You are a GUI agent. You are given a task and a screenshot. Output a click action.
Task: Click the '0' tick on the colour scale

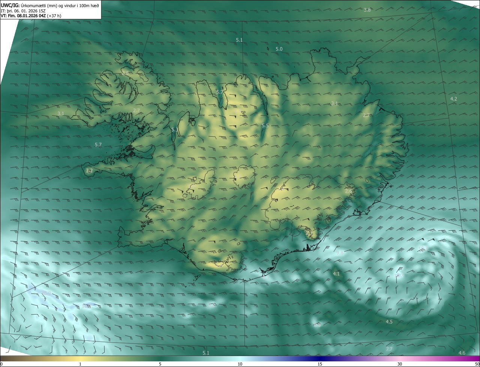(x=1, y=364)
